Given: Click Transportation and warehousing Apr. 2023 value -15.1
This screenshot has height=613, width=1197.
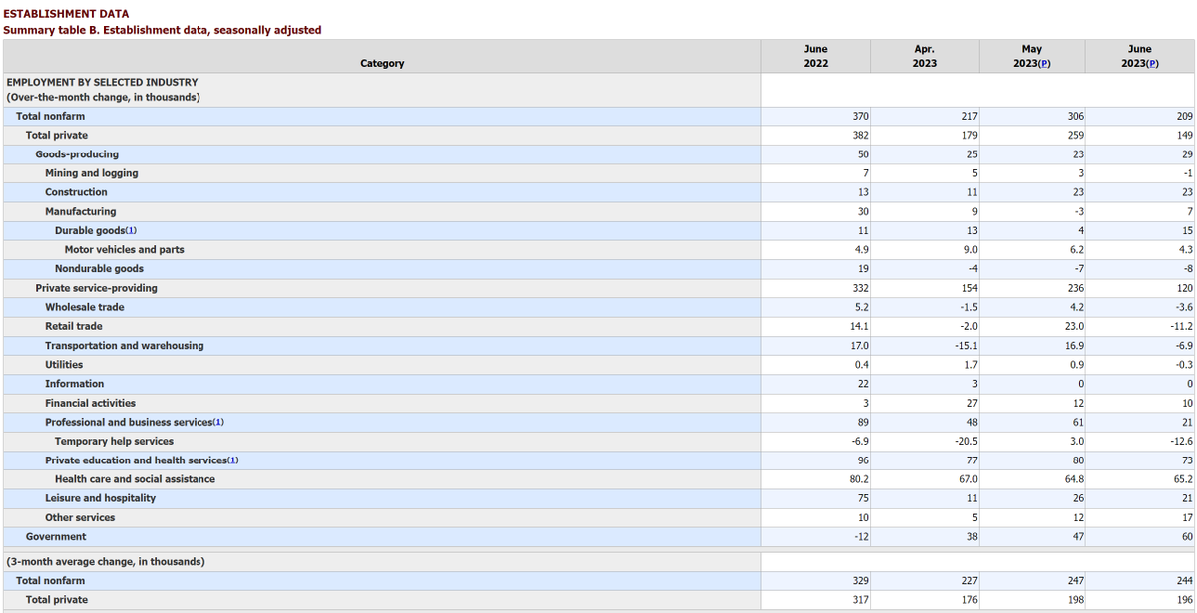Looking at the screenshot, I should 964,346.
